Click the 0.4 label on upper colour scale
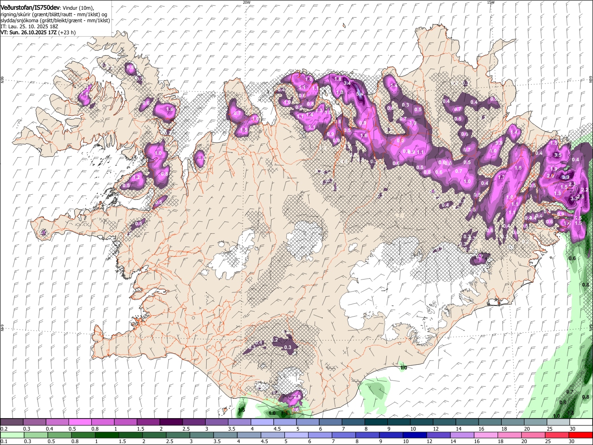Image resolution: width=593 pixels, height=445 pixels. point(50,429)
